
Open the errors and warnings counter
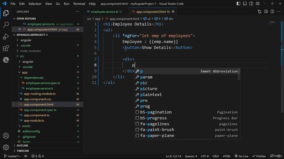(x=37, y=156)
